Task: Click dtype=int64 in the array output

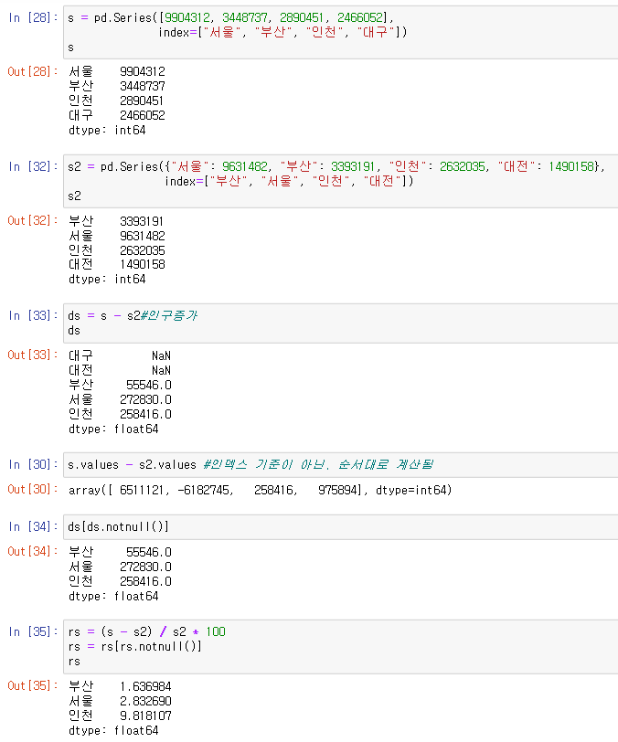Action: coord(410,490)
